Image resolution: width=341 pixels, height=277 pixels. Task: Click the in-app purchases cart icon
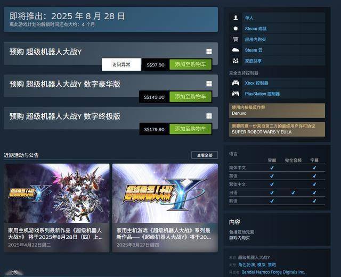point(236,39)
